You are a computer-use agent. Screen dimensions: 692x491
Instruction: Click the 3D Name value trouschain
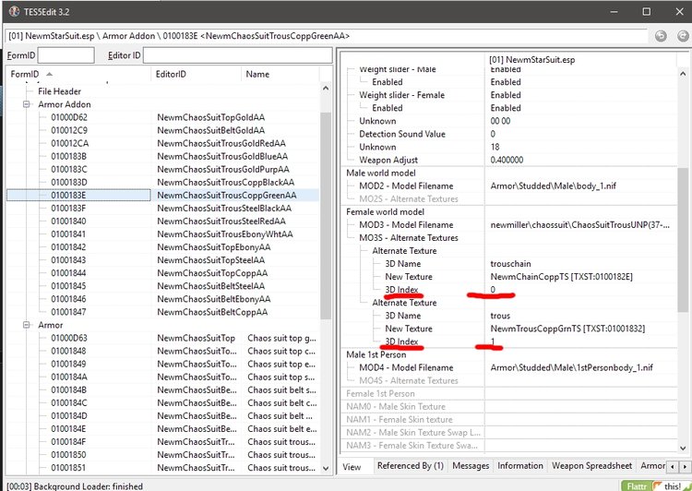tap(510, 264)
